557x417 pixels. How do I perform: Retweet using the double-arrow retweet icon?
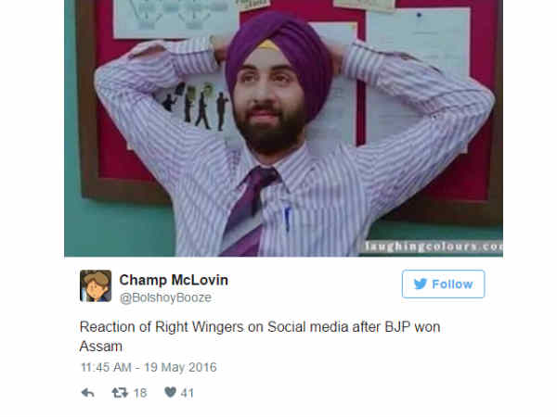click(x=120, y=393)
